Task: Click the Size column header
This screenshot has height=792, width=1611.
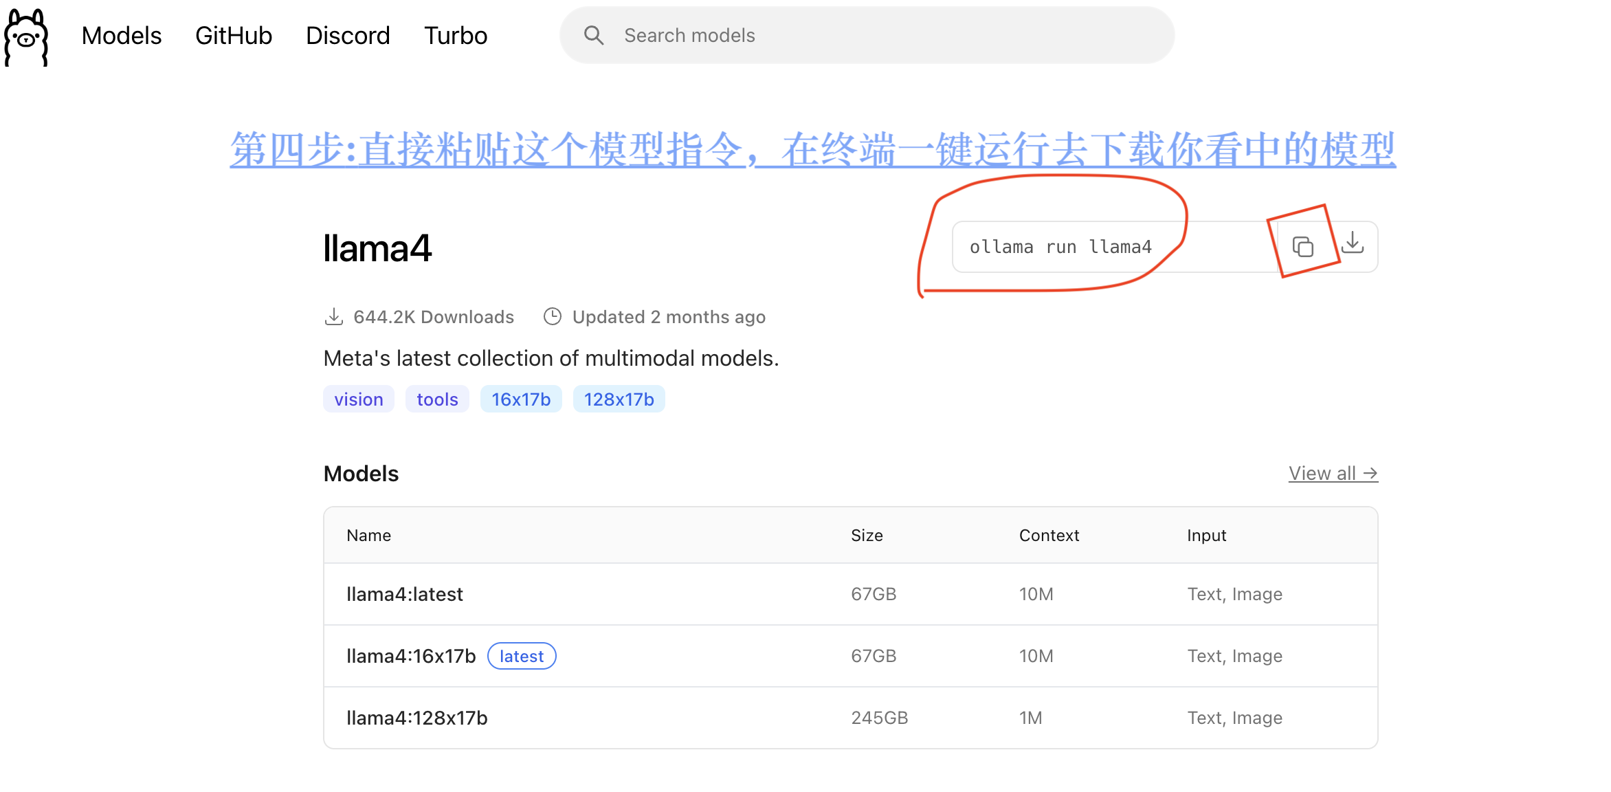Action: (x=867, y=536)
